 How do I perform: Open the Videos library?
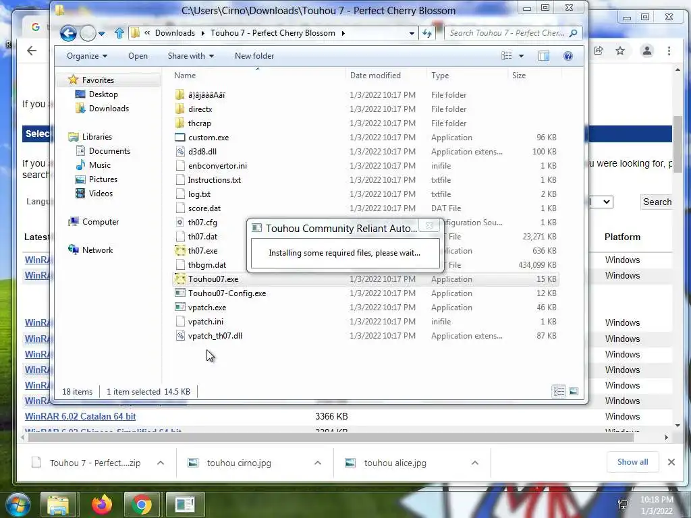tap(101, 194)
